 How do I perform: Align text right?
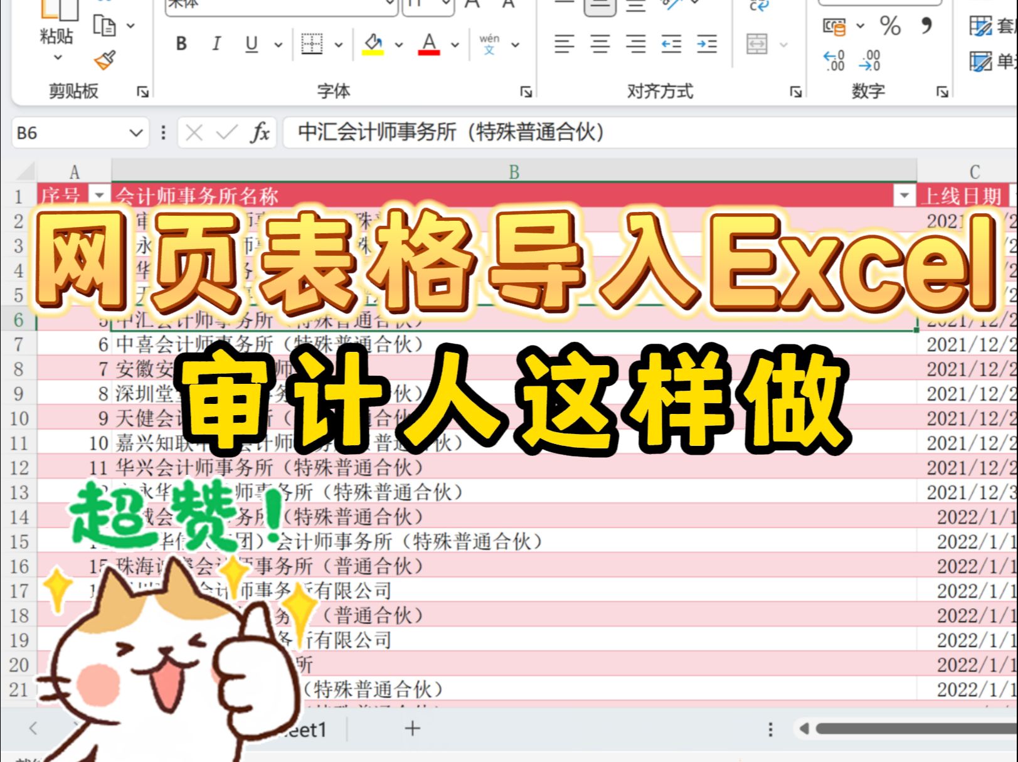635,44
